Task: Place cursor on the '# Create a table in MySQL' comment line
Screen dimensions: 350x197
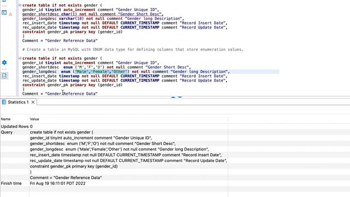Action: [x=133, y=50]
